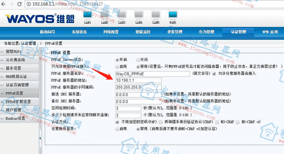Go back with browser back arrow

click(3, 4)
